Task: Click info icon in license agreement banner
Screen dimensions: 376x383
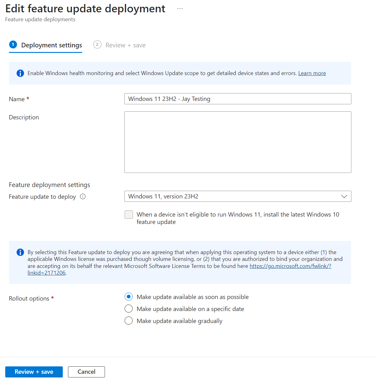Action: click(20, 252)
